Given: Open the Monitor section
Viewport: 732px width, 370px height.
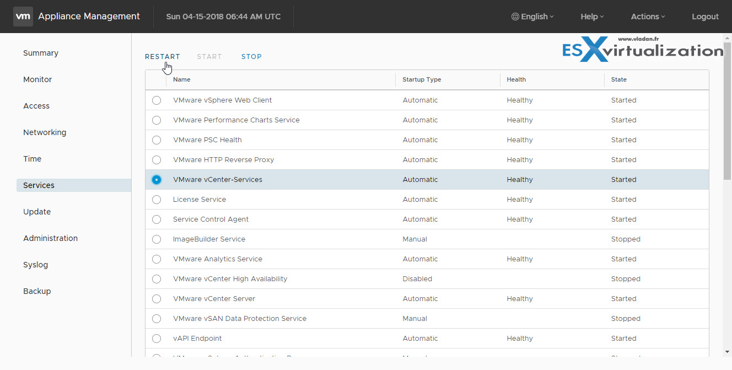Looking at the screenshot, I should point(37,79).
